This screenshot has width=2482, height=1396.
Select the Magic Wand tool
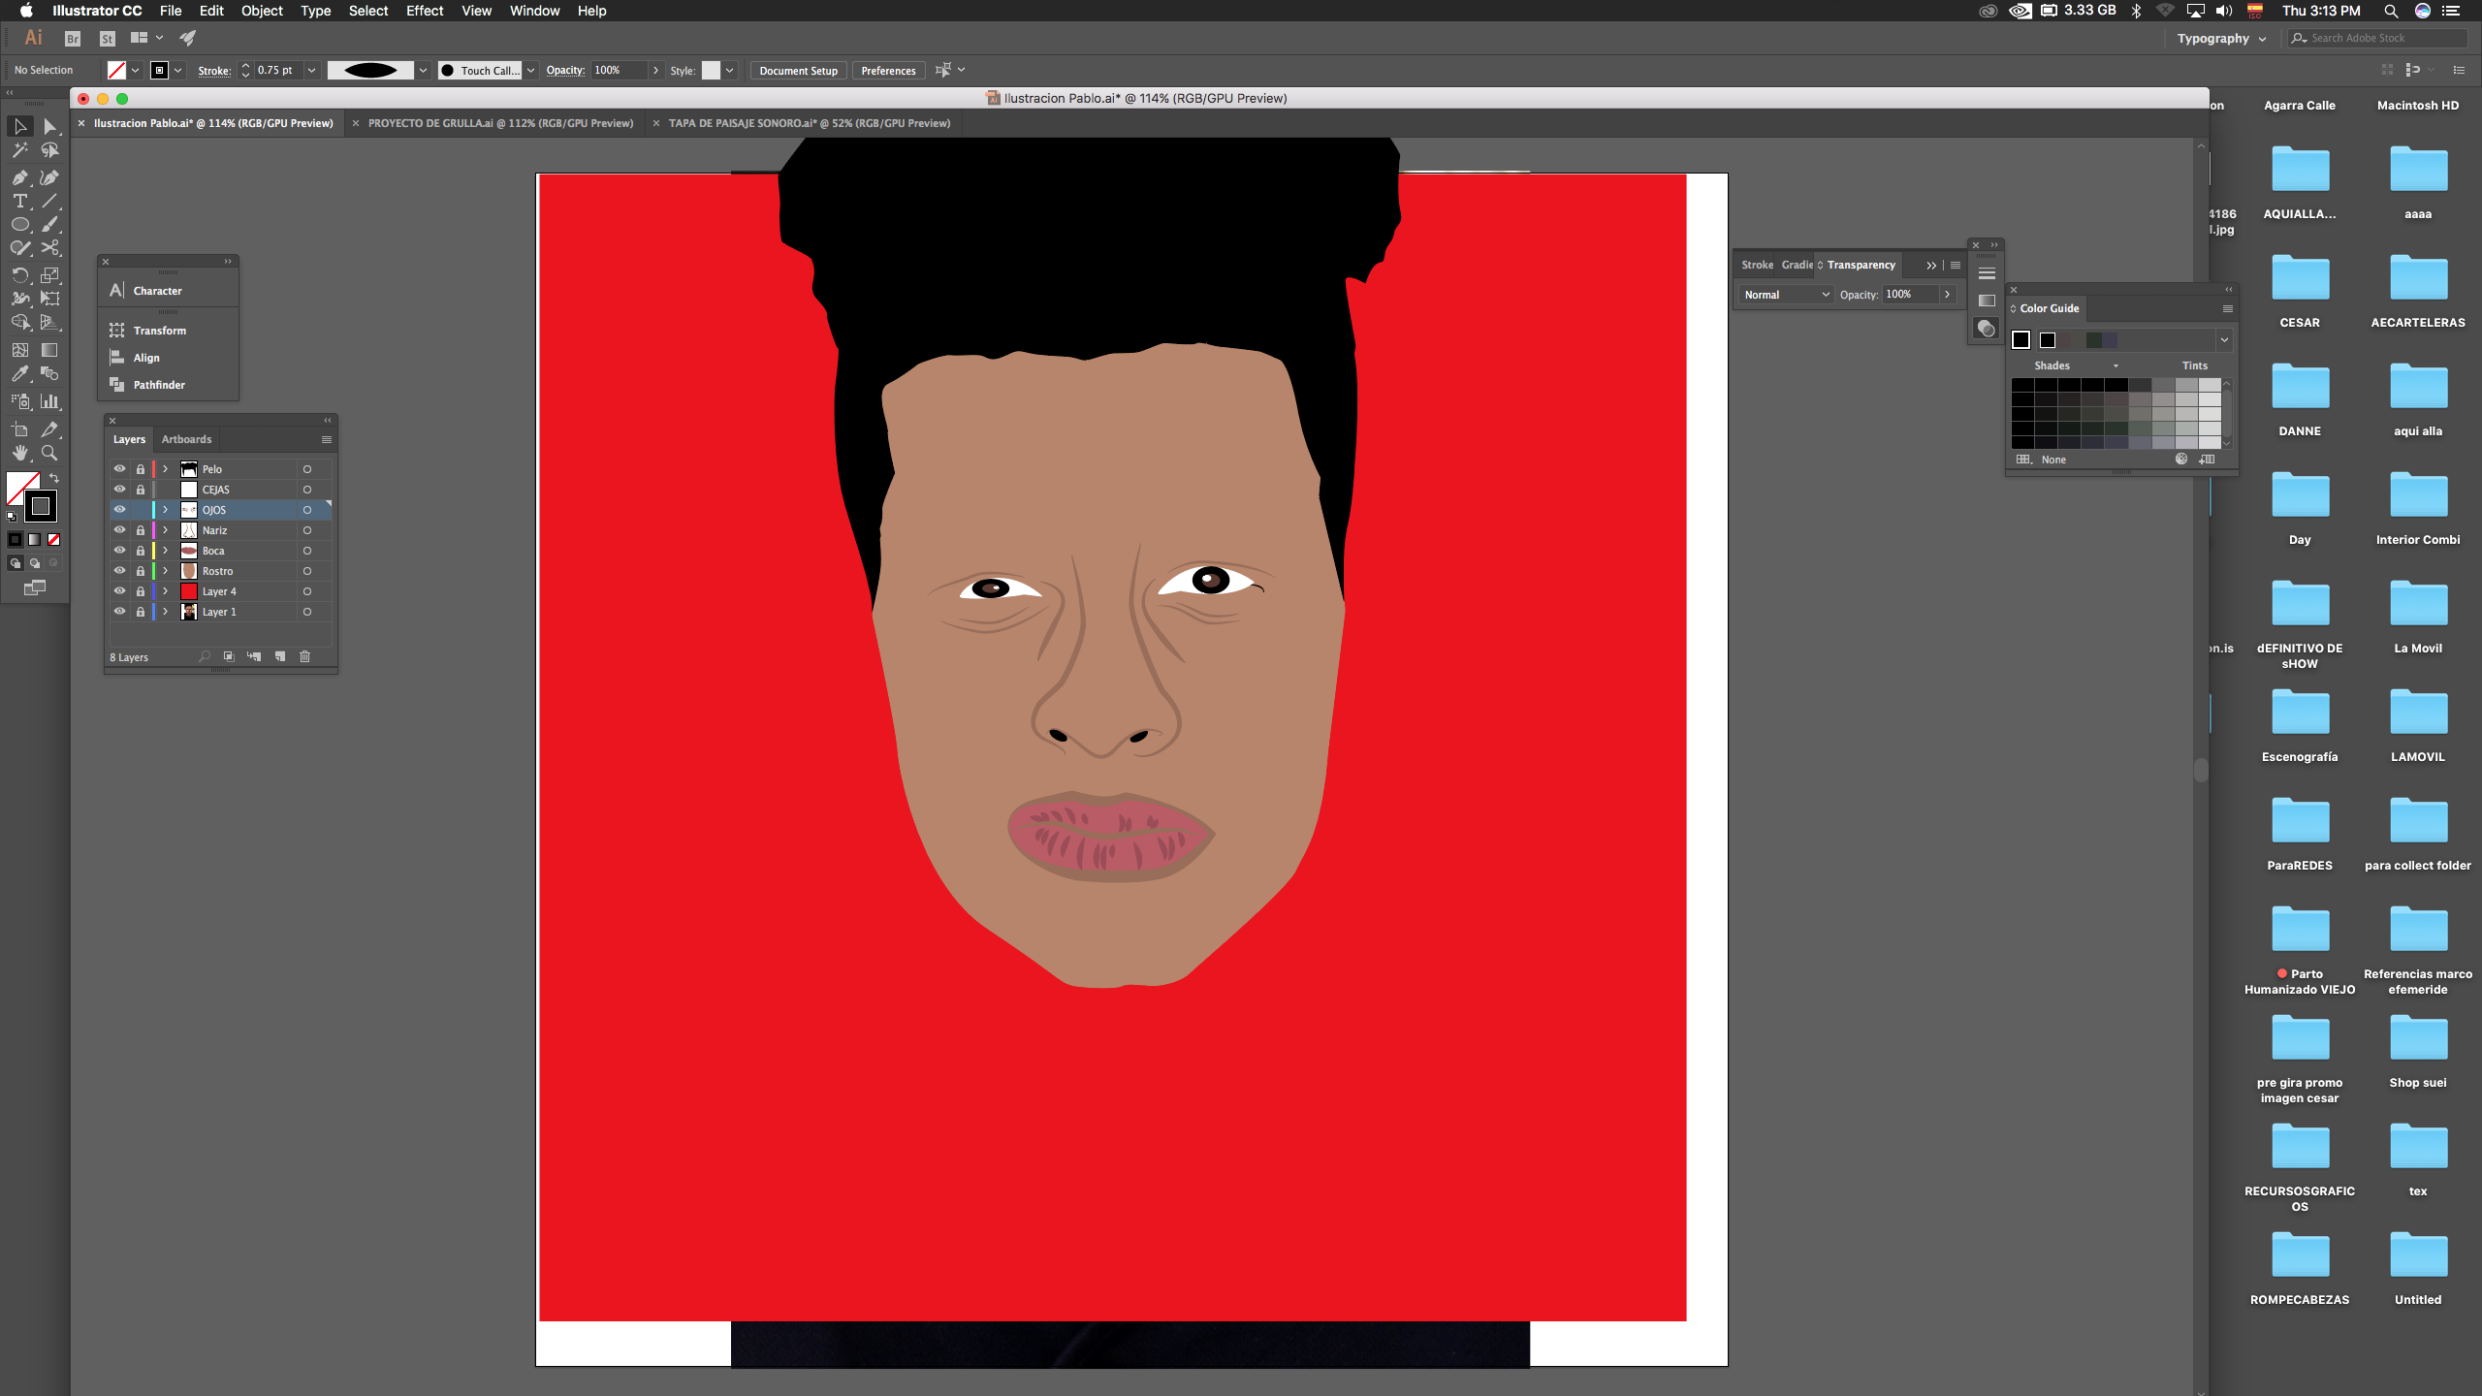[x=19, y=150]
